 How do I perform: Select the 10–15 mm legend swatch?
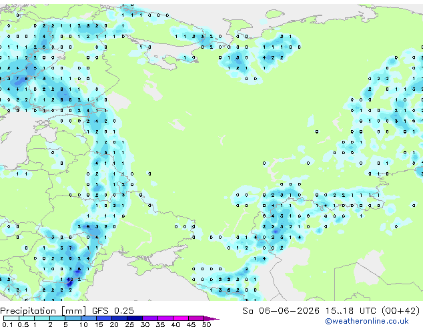point(89,318)
